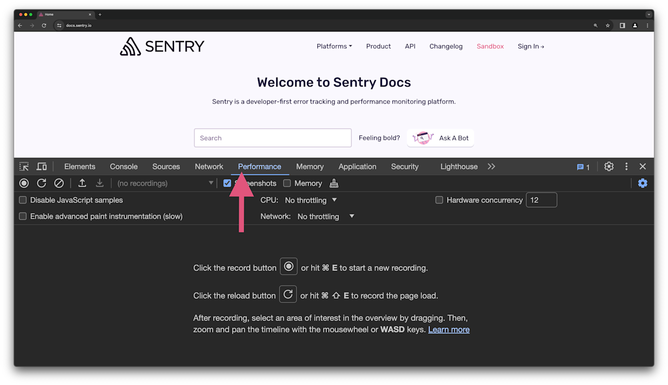Click the Sign In link
668x385 pixels.
(531, 46)
